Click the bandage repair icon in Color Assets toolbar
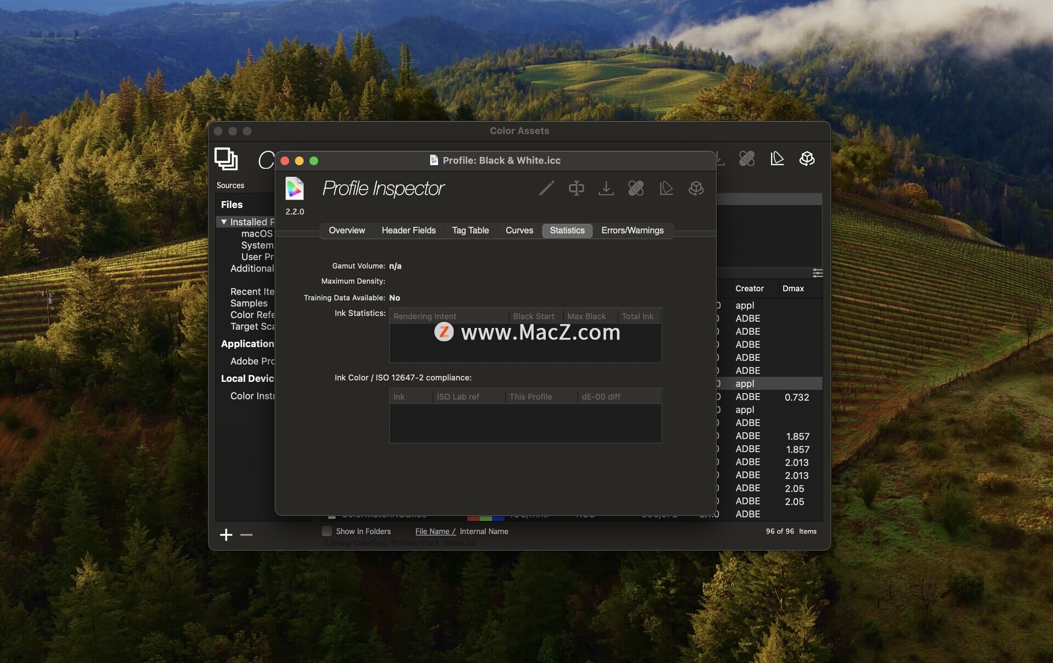 (x=746, y=158)
